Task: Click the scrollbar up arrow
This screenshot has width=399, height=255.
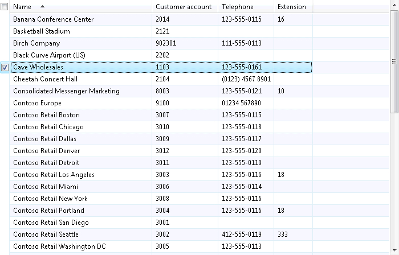Action: (x=394, y=5)
